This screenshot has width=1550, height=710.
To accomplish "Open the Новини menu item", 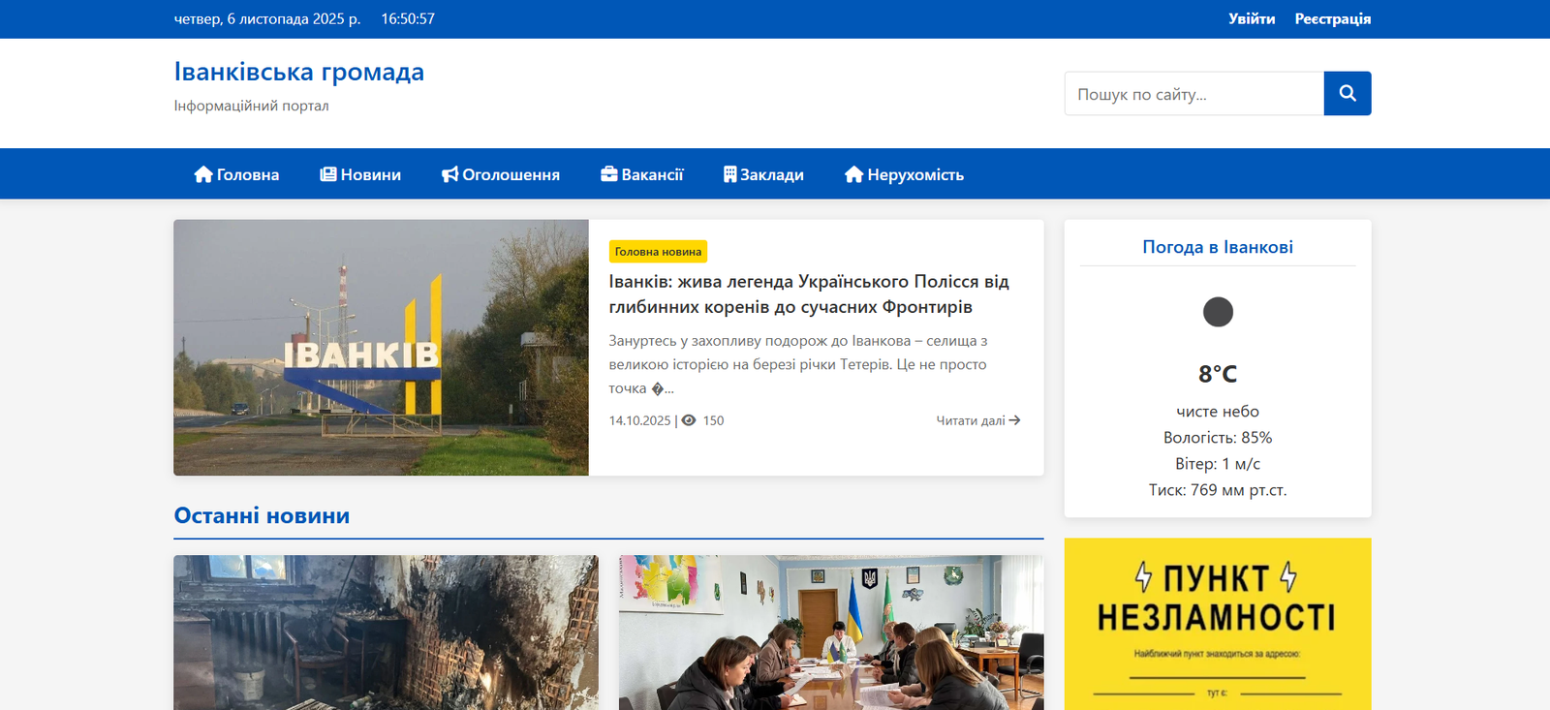I will [x=360, y=174].
